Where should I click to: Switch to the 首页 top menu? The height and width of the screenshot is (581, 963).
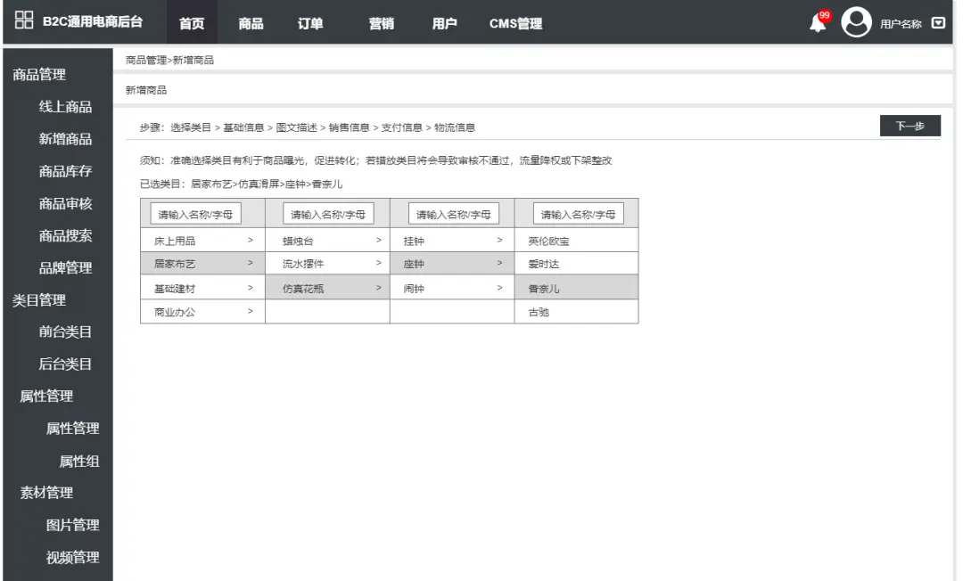pyautogui.click(x=192, y=23)
